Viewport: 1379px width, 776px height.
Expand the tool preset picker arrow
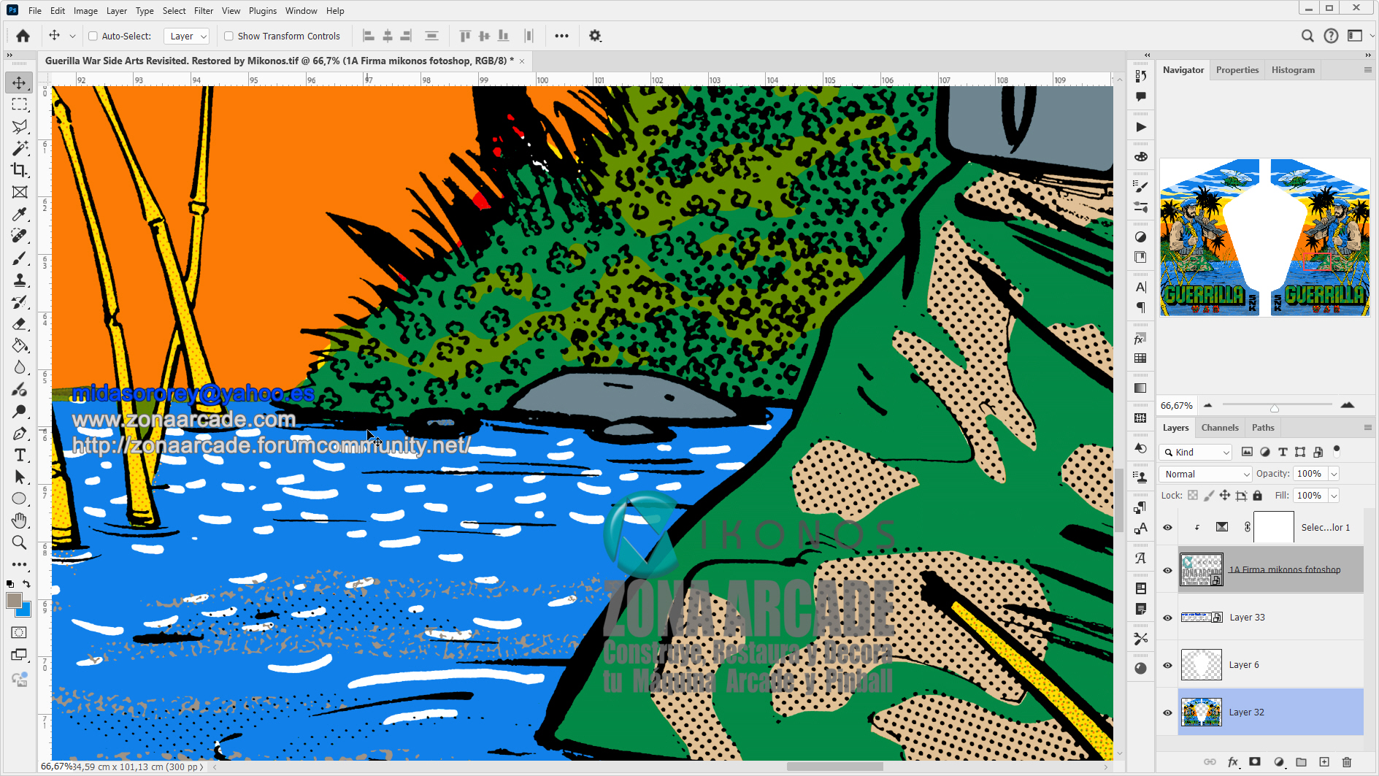pos(72,36)
